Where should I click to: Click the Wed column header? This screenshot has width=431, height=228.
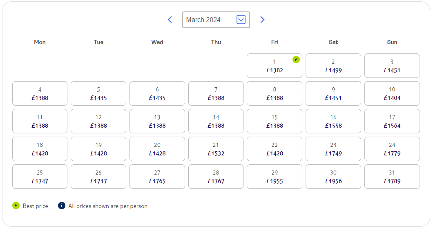pyautogui.click(x=157, y=42)
